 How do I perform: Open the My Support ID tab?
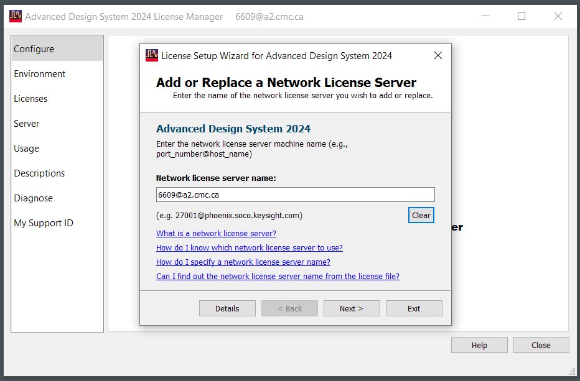[57, 223]
